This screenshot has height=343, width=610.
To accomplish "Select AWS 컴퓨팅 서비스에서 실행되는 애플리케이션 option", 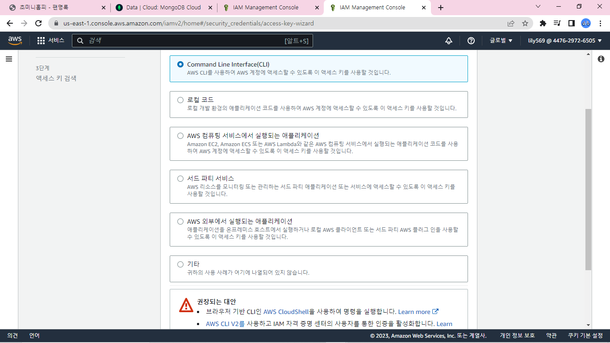I will [180, 136].
